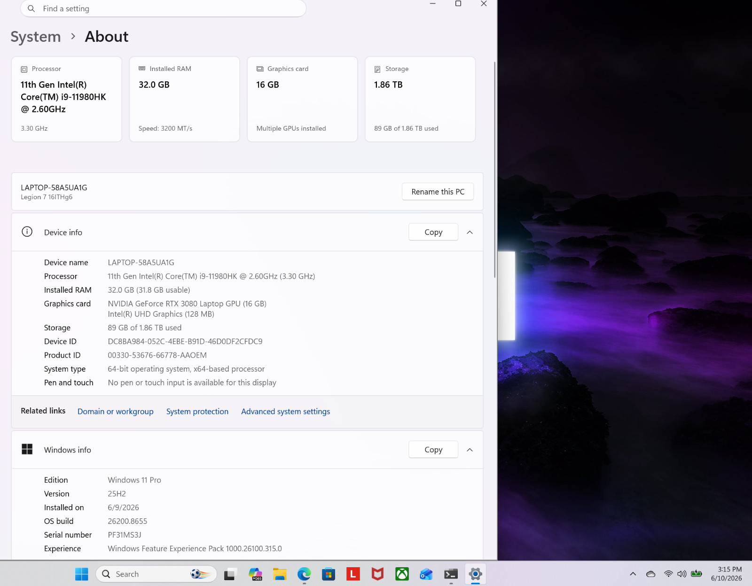Image resolution: width=752 pixels, height=586 pixels.
Task: Click the Product ID value 00330-53676-66778-AAOEM
Action: tap(157, 355)
